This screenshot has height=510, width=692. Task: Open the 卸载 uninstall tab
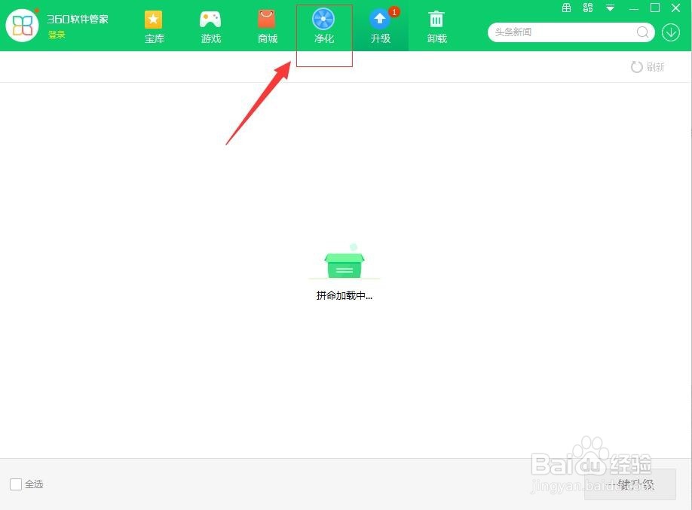pyautogui.click(x=437, y=27)
